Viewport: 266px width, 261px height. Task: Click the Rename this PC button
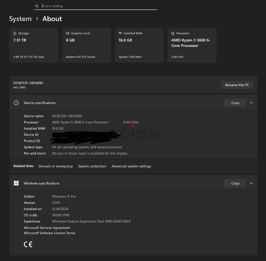tap(237, 85)
